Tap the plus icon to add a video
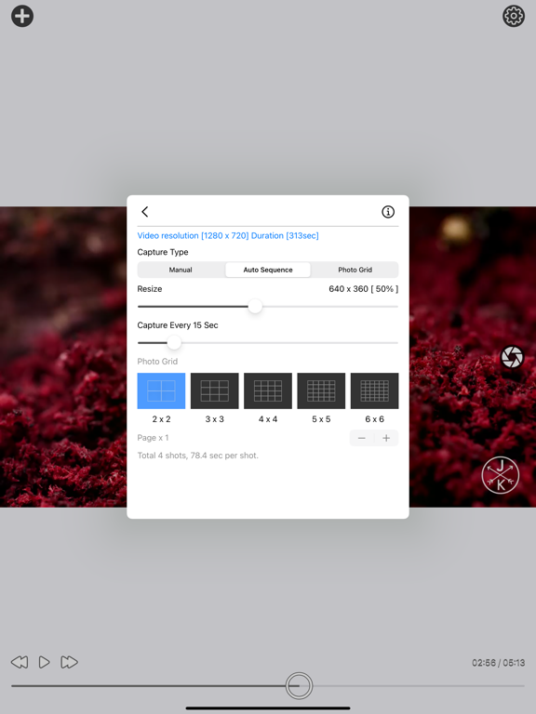 coord(22,17)
